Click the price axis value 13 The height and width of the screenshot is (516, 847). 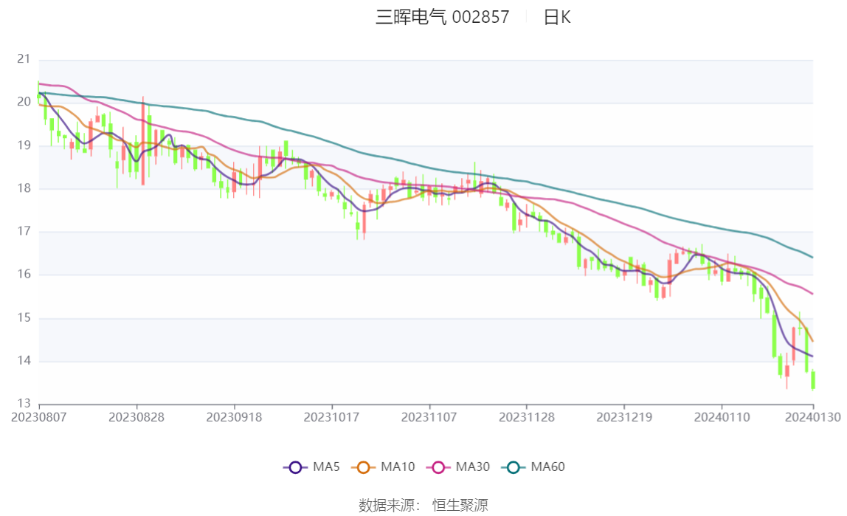pyautogui.click(x=24, y=404)
